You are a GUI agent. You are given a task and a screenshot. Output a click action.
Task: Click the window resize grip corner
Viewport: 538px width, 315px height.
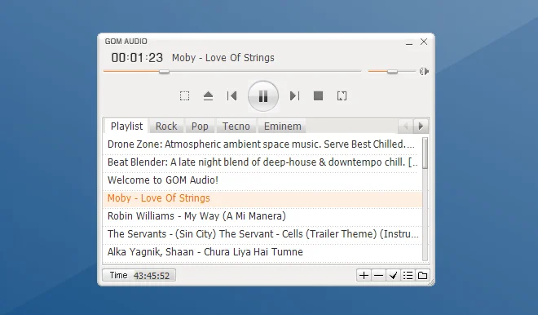point(431,282)
